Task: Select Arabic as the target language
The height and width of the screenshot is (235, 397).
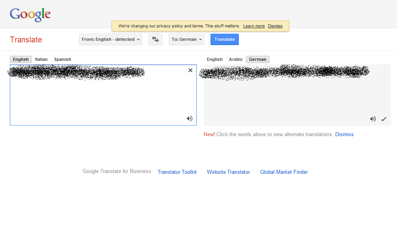Action: tap(236, 59)
